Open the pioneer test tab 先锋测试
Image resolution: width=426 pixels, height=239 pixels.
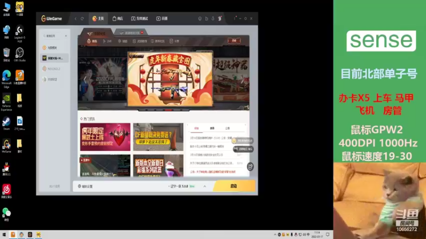point(140,19)
